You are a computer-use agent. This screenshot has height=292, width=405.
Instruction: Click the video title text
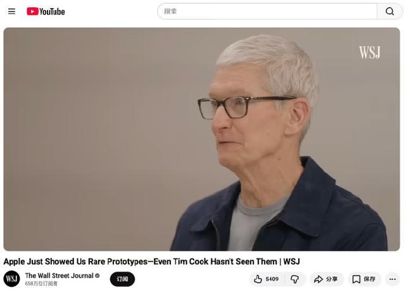(152, 262)
